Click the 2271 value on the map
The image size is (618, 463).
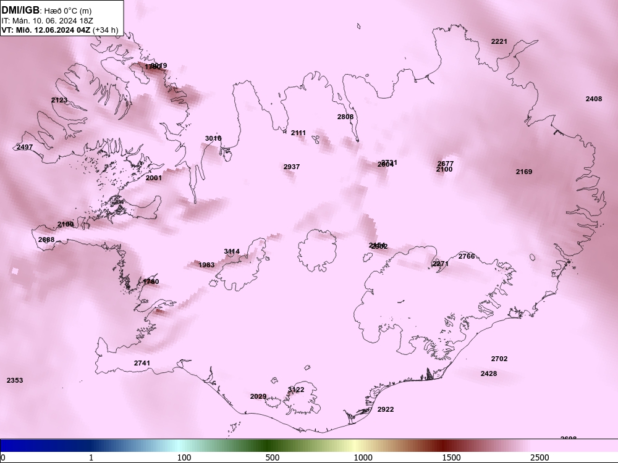coord(440,264)
